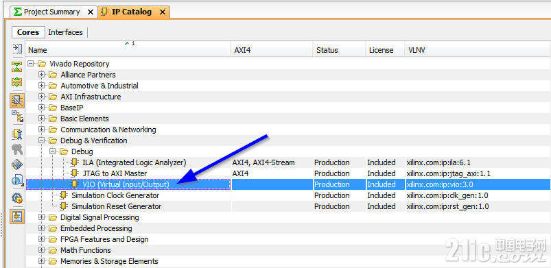Expand Digital Signal Processing category
The image size is (551, 268).
[x=41, y=217]
